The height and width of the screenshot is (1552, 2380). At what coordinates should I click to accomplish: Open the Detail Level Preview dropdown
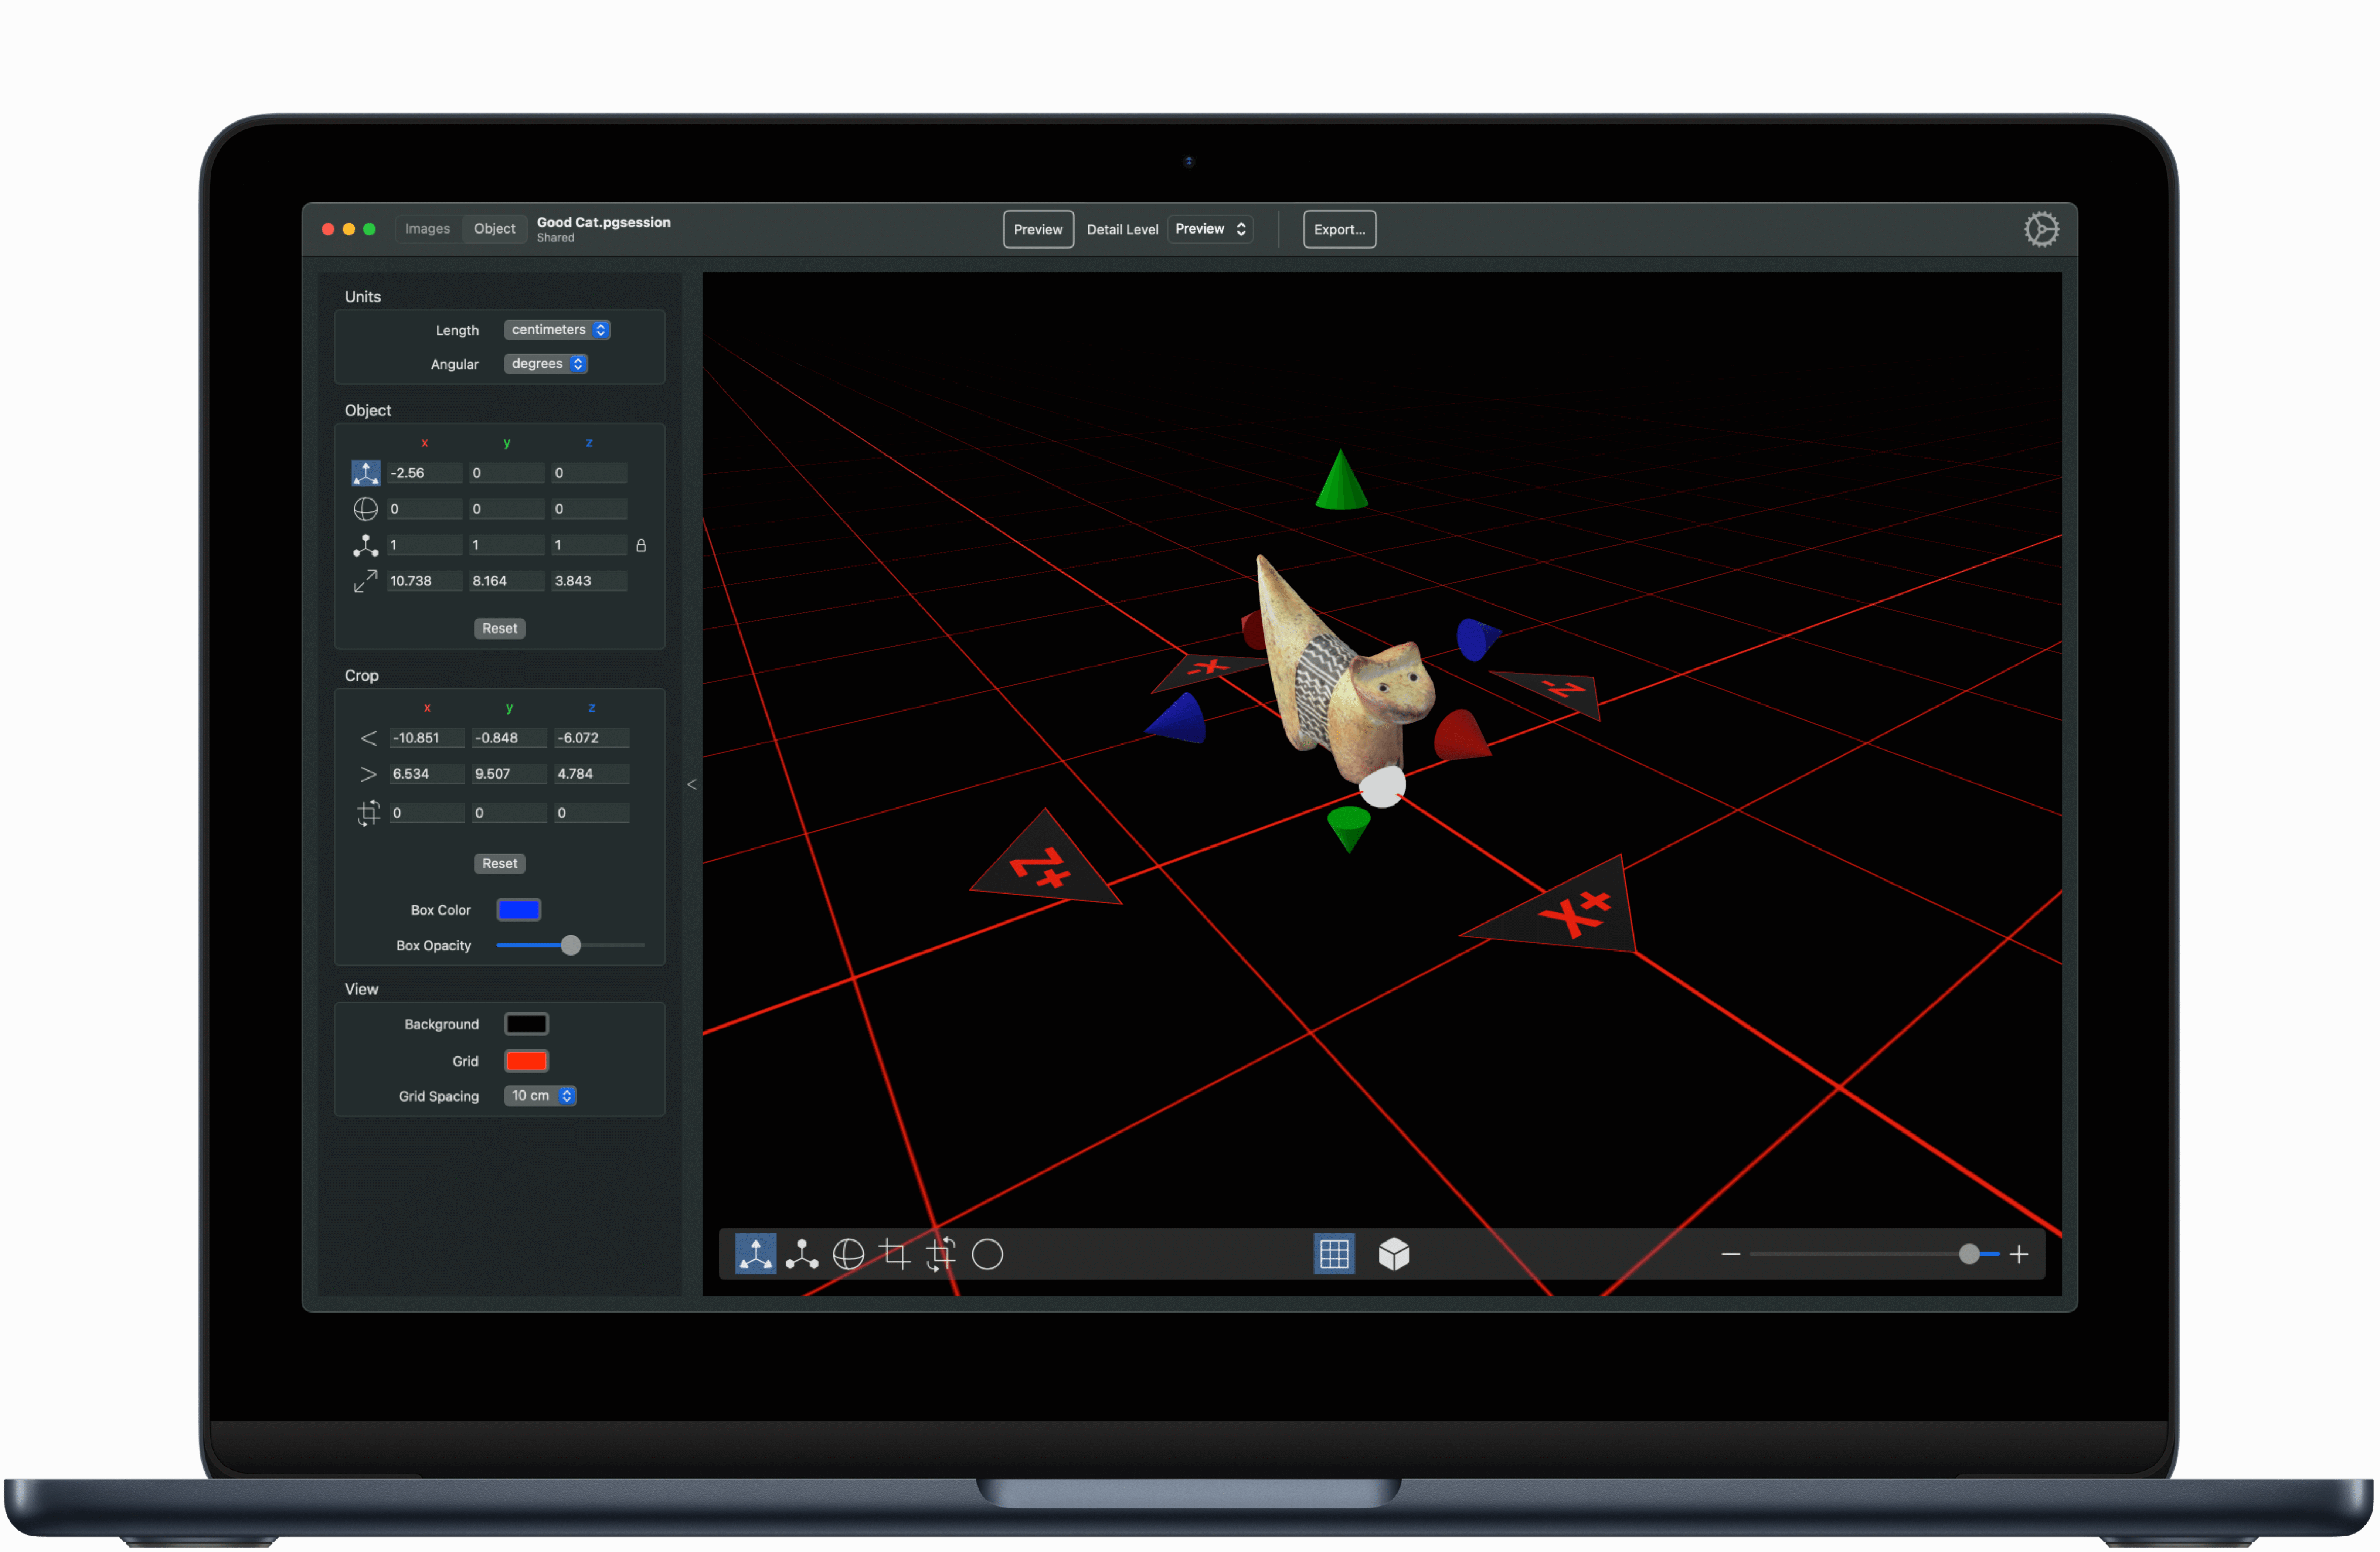[x=1210, y=229]
